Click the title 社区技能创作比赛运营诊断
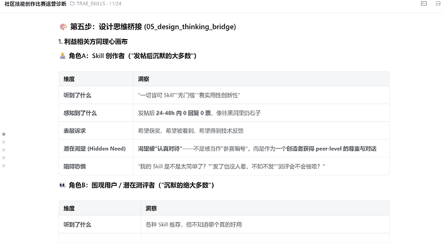Image resolution: width=443 pixels, height=244 pixels. tap(35, 4)
